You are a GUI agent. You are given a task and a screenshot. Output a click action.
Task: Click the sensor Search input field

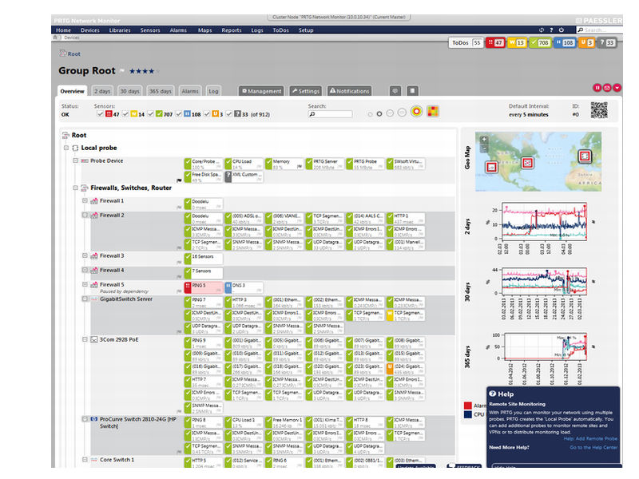coord(330,114)
